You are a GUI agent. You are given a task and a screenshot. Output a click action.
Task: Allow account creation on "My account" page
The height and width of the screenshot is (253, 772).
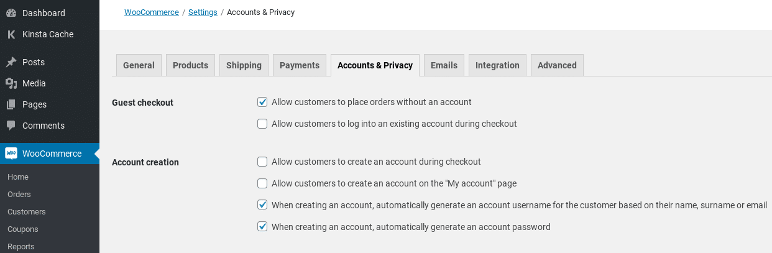point(262,183)
